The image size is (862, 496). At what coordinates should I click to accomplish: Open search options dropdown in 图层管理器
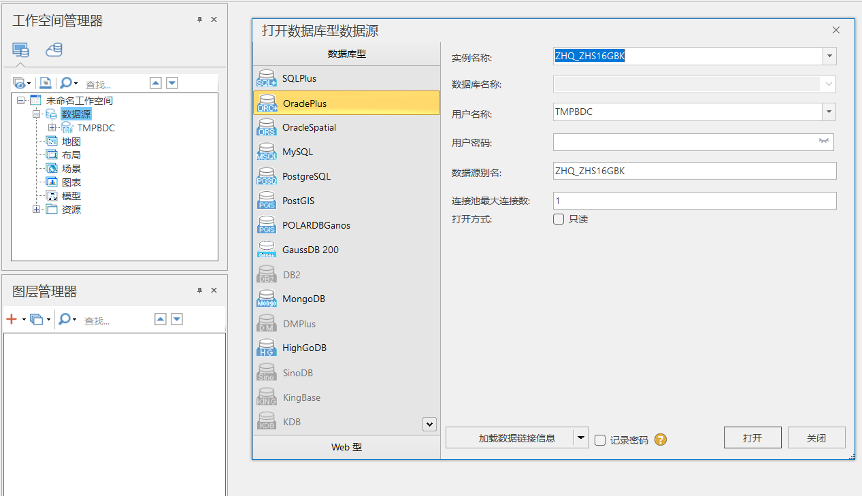click(x=74, y=320)
